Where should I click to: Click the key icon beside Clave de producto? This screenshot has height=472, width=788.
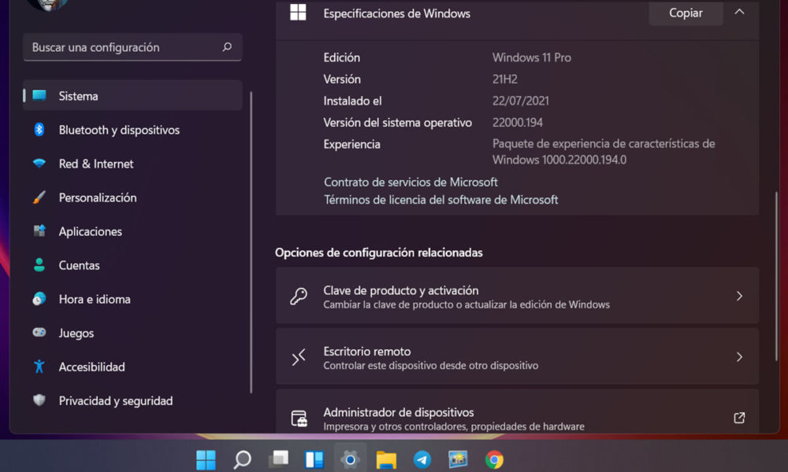298,295
